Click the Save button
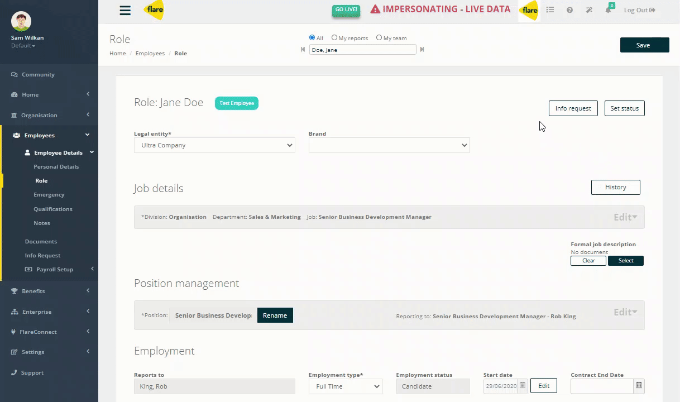680x402 pixels. [645, 45]
